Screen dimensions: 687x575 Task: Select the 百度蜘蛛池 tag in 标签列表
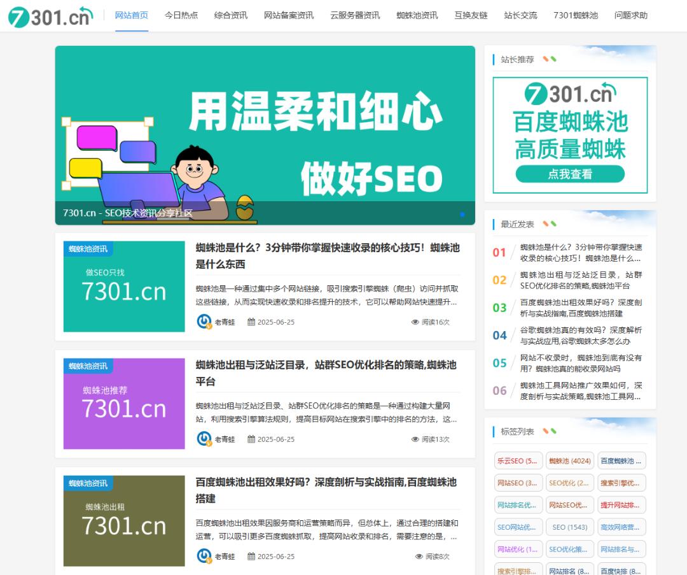[x=621, y=460]
